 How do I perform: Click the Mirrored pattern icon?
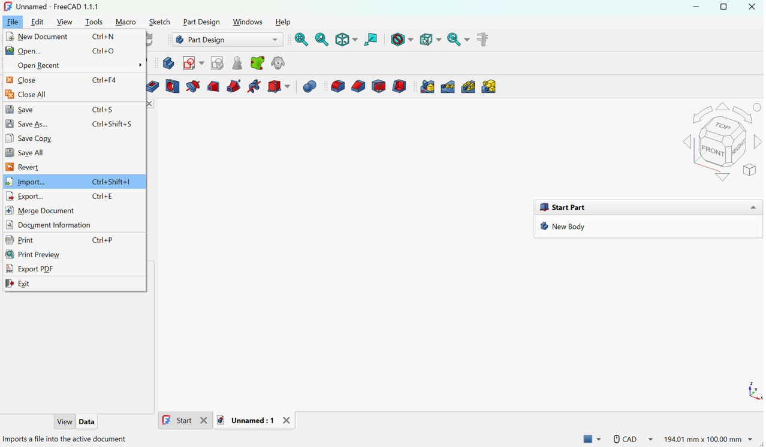pos(427,86)
